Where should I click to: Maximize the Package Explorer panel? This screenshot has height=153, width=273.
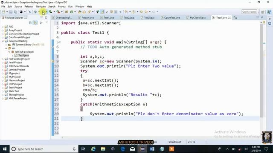tap(46, 17)
